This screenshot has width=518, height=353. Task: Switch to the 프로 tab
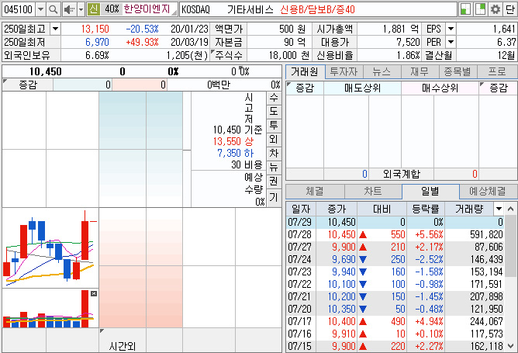tap(497, 71)
